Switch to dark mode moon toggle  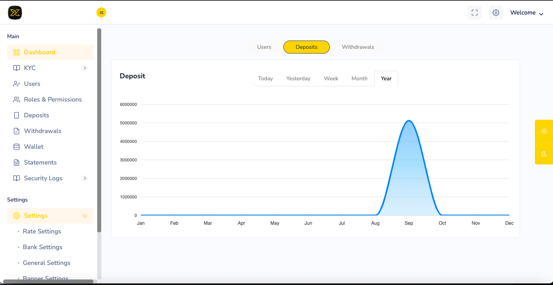pos(544,154)
